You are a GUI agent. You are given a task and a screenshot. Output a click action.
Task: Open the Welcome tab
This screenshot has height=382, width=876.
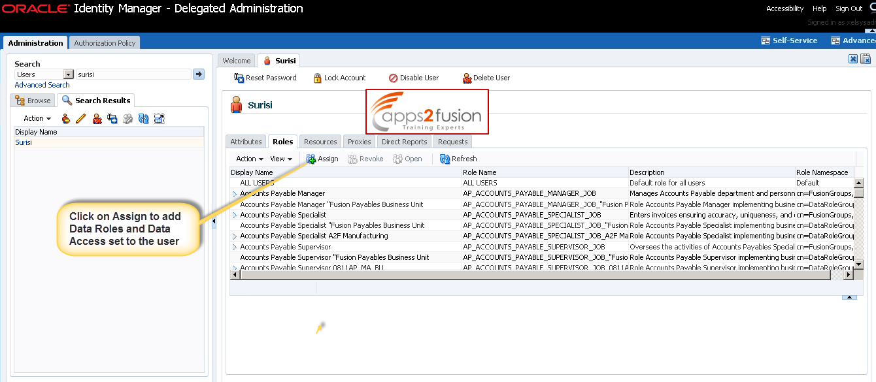(237, 61)
